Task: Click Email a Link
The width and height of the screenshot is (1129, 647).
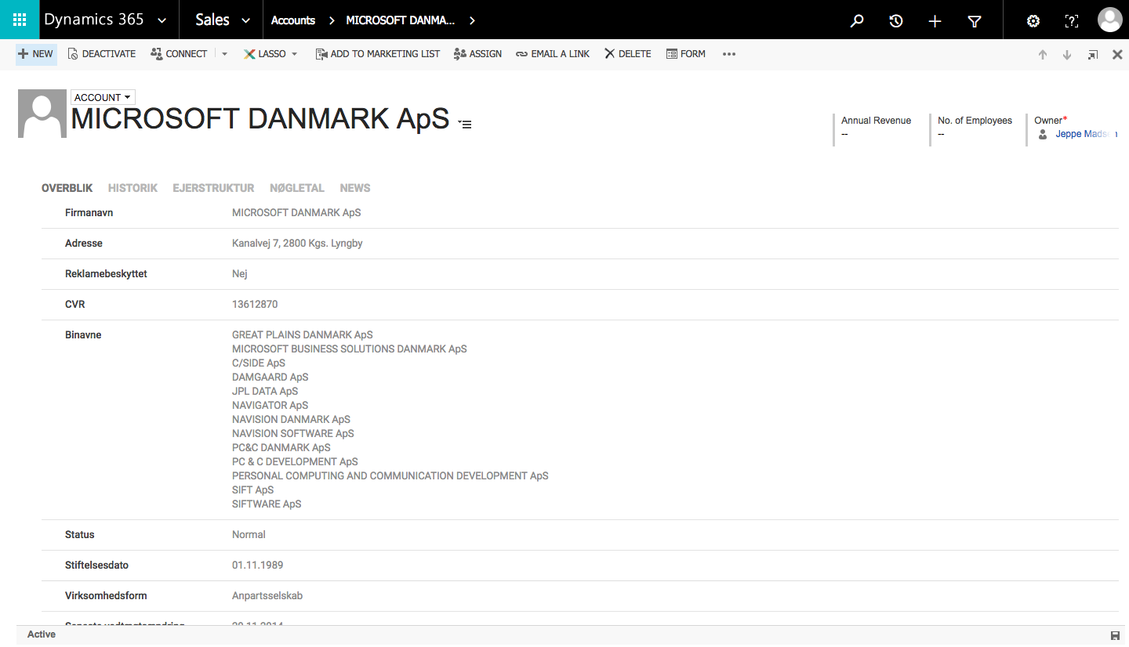Action: pyautogui.click(x=553, y=54)
